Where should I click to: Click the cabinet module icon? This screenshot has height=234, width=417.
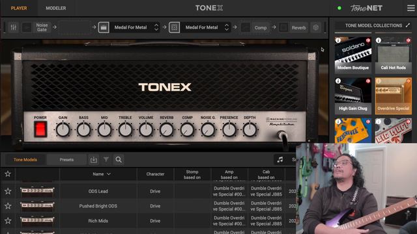[174, 27]
